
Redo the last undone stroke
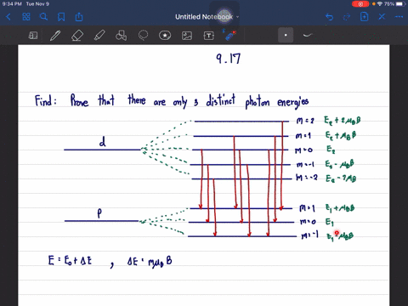click(347, 17)
